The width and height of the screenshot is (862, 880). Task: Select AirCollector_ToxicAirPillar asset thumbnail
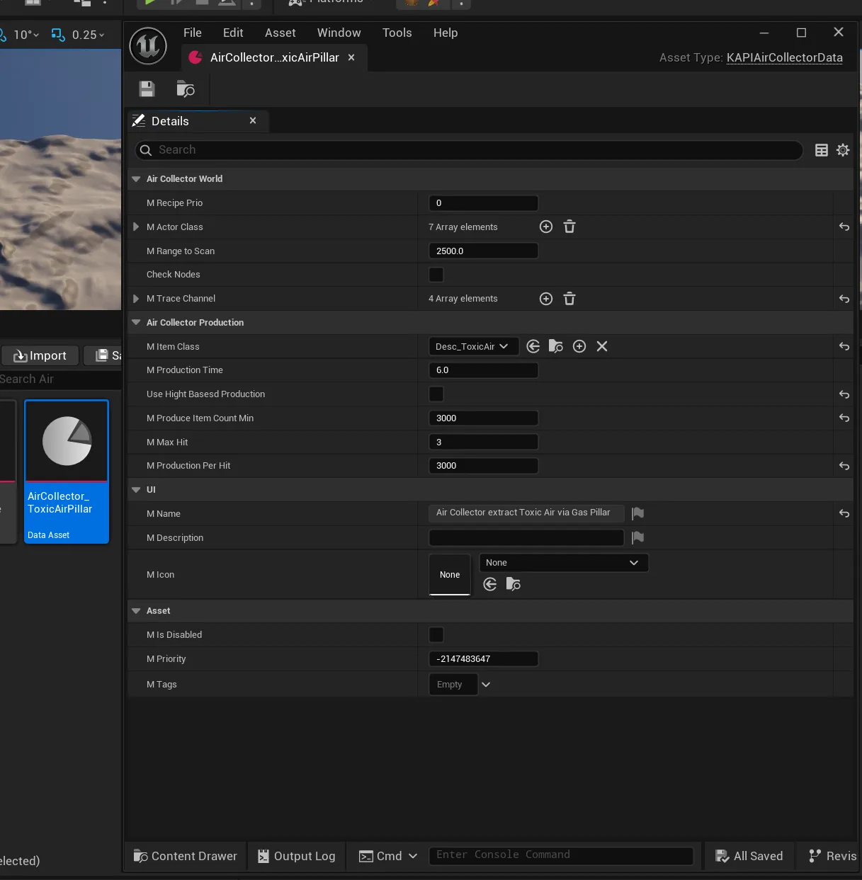[67, 472]
